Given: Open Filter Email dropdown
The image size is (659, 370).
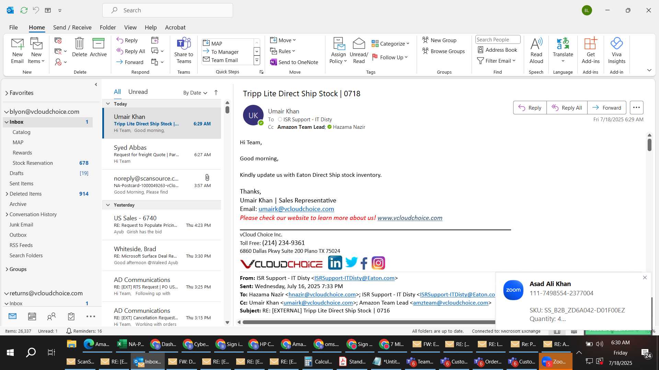Looking at the screenshot, I should [496, 61].
